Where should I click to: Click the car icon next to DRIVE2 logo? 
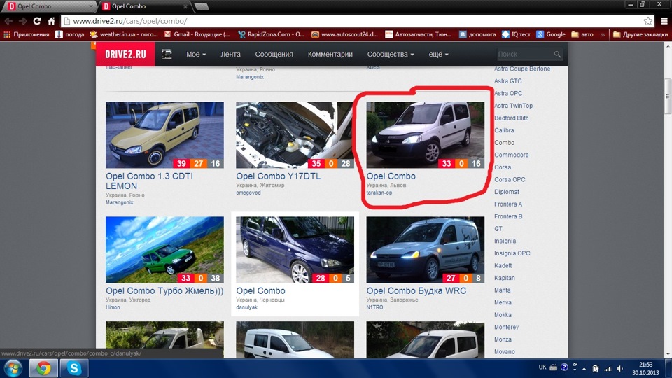(x=167, y=54)
